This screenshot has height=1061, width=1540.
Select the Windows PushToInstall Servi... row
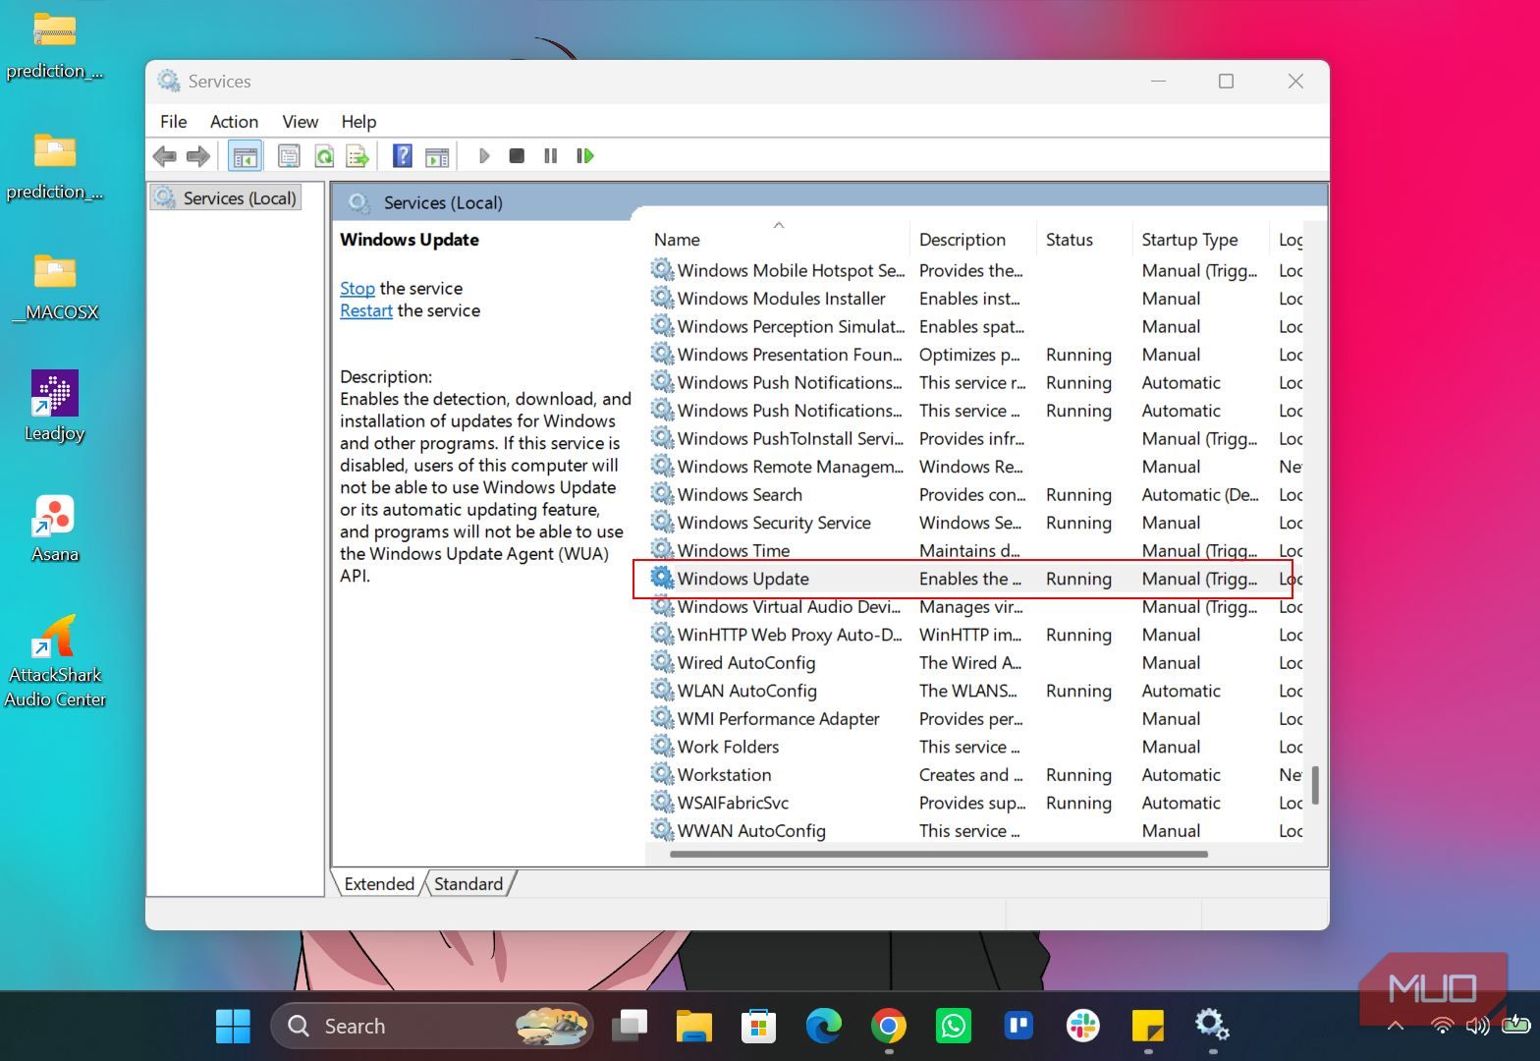tap(974, 438)
